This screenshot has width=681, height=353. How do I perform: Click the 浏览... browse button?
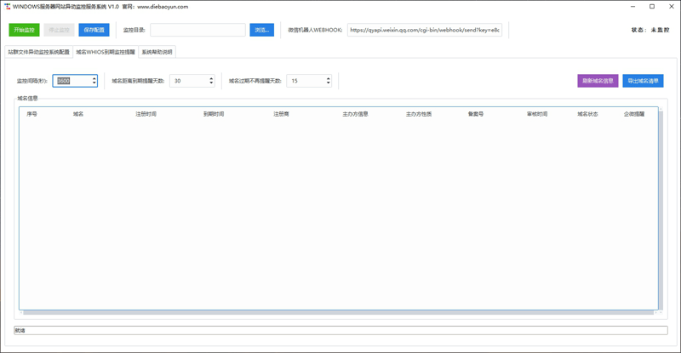pos(262,30)
